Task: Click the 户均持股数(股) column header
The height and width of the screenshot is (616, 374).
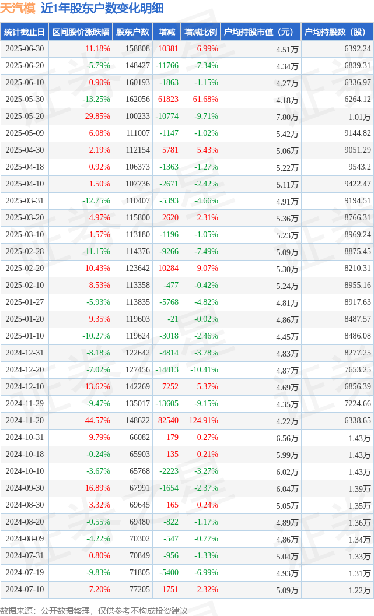Action: coord(337,32)
